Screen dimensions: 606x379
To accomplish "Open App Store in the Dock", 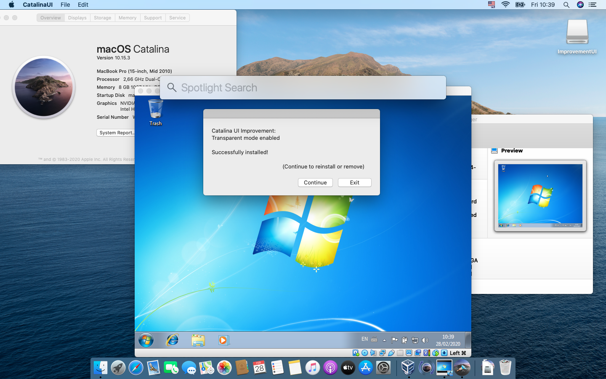I will [366, 368].
